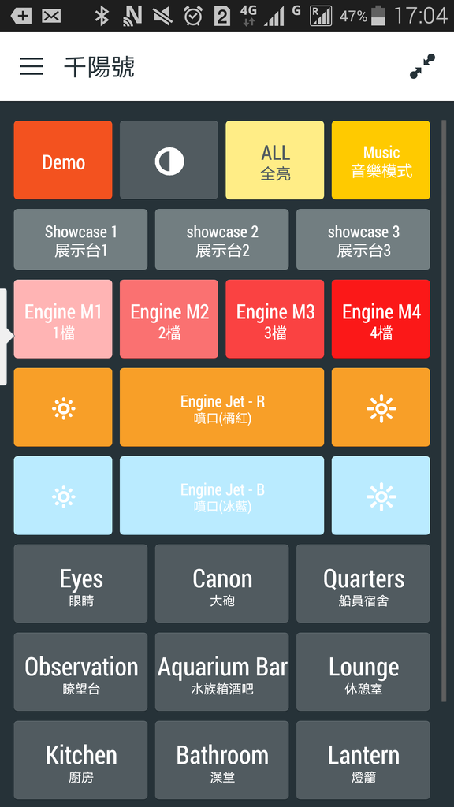The height and width of the screenshot is (807, 454).
Task: Activate the Music mode tile
Action: pyautogui.click(x=381, y=160)
